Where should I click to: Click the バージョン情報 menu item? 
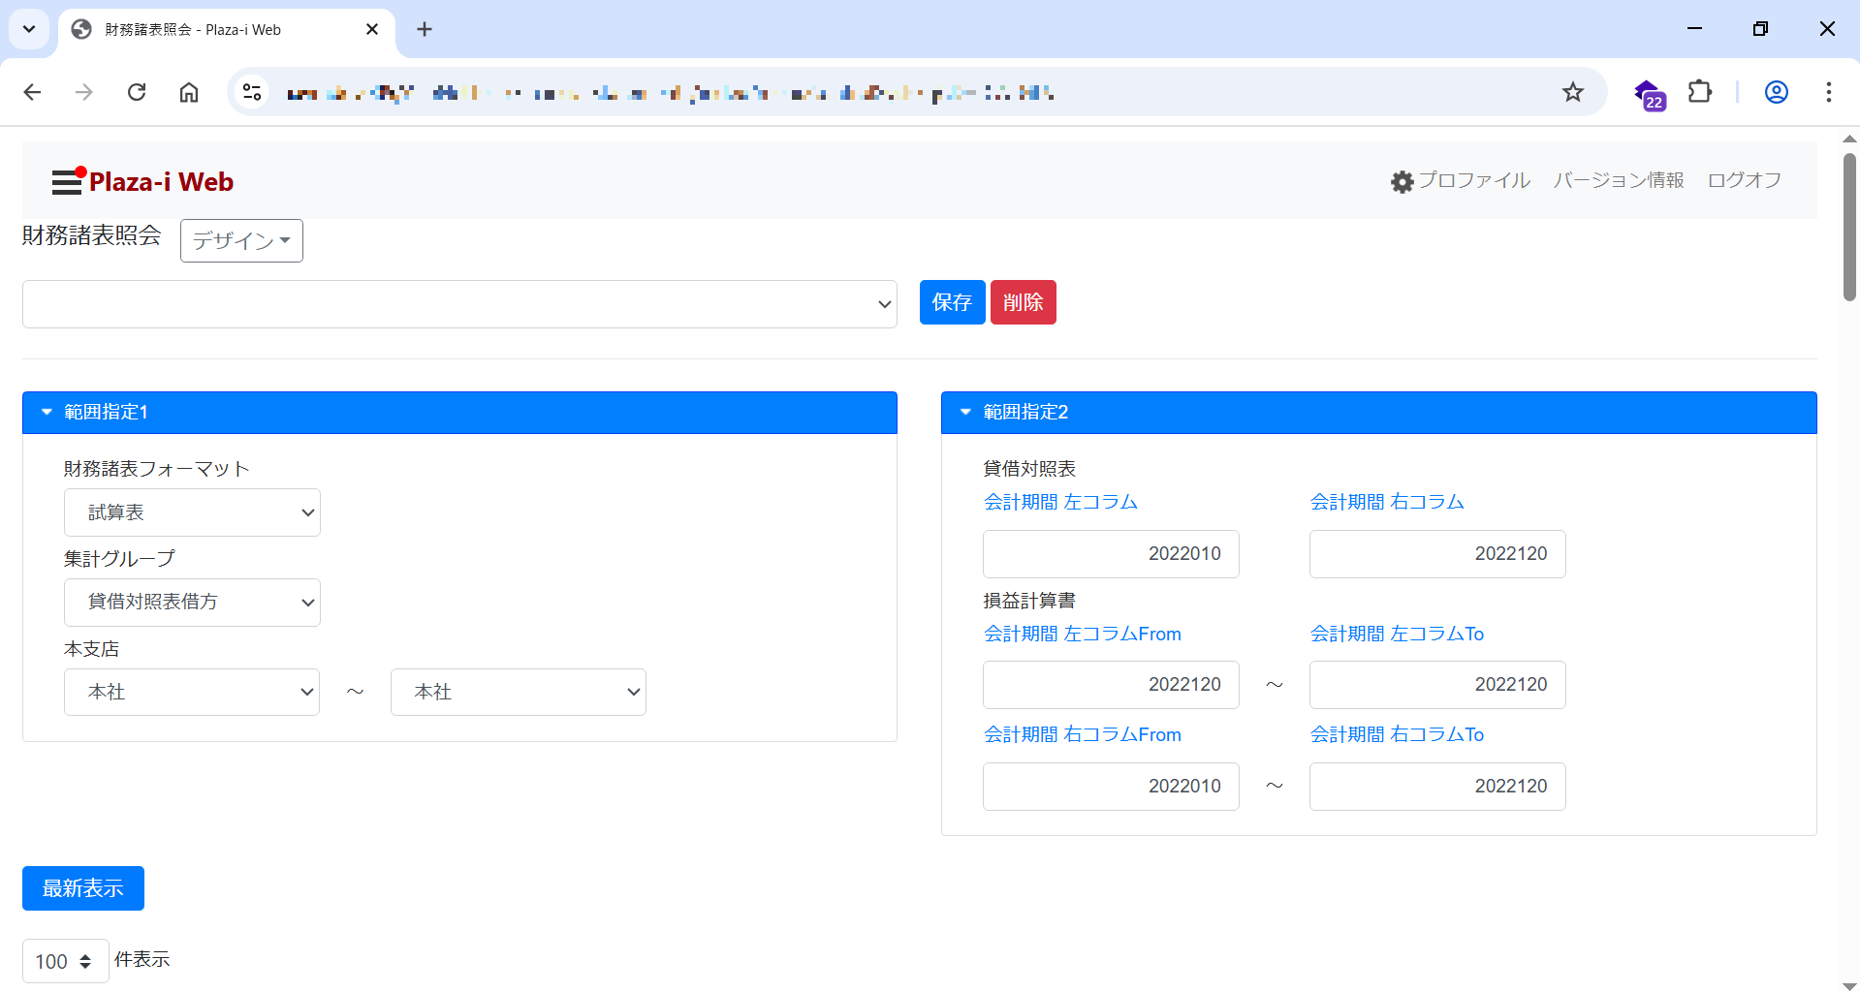click(x=1618, y=180)
